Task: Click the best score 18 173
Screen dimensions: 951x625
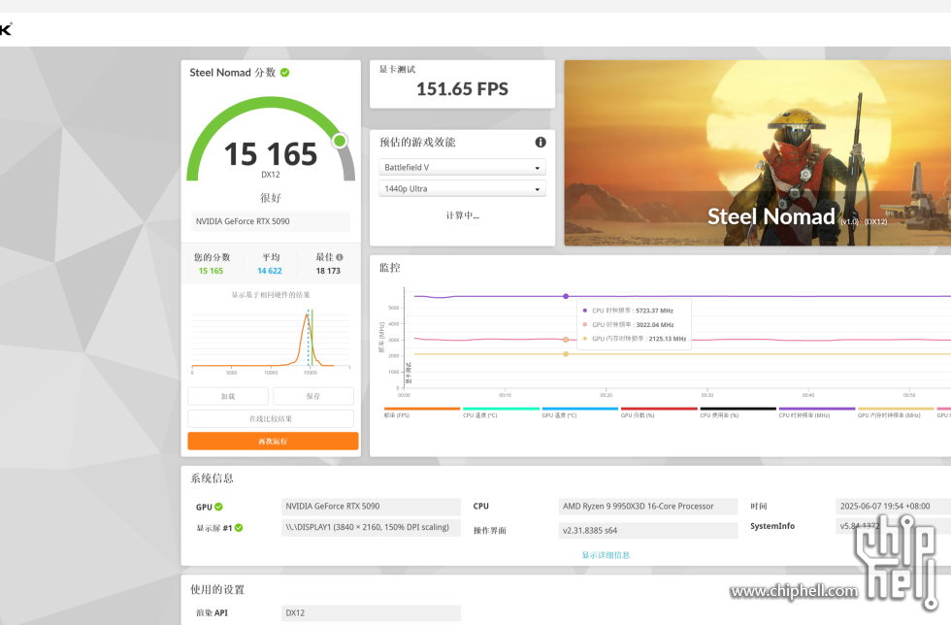Action: coord(328,271)
